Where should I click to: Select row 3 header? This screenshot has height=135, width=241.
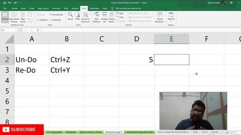tap(7, 70)
